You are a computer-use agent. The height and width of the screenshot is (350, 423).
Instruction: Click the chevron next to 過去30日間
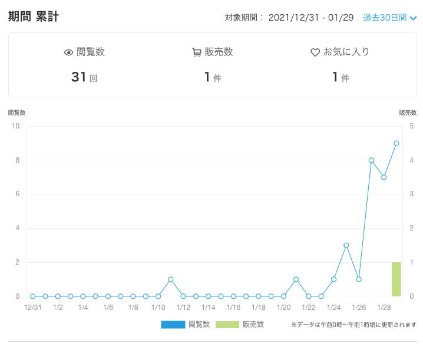pyautogui.click(x=413, y=18)
